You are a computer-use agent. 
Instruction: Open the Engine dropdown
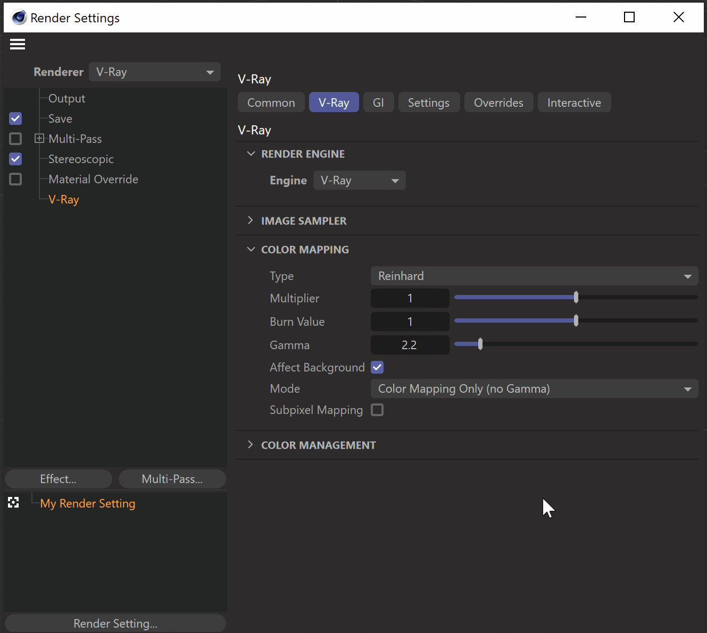(x=360, y=181)
